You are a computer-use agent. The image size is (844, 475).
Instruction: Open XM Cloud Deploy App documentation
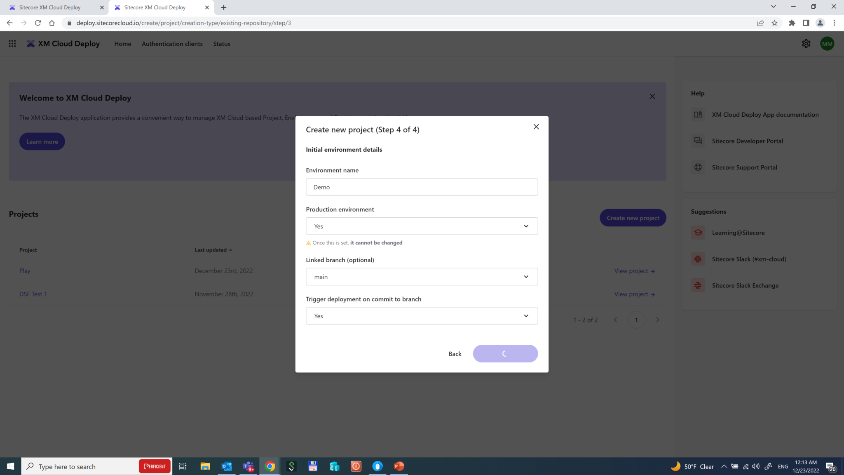click(x=765, y=115)
